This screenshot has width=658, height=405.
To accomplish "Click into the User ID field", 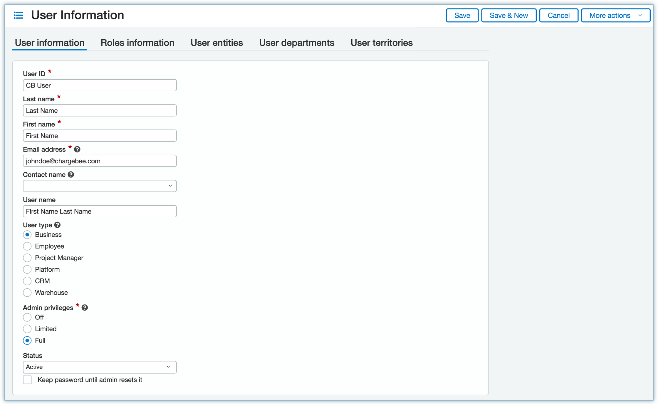I will point(100,85).
